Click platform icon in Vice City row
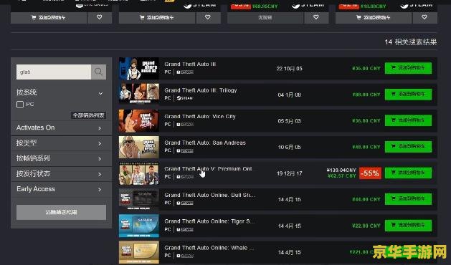Image resolution: width=451 pixels, height=265 pixels. click(185, 125)
